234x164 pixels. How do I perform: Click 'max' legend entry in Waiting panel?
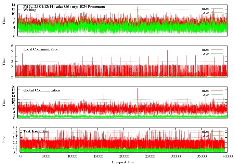coord(205,9)
